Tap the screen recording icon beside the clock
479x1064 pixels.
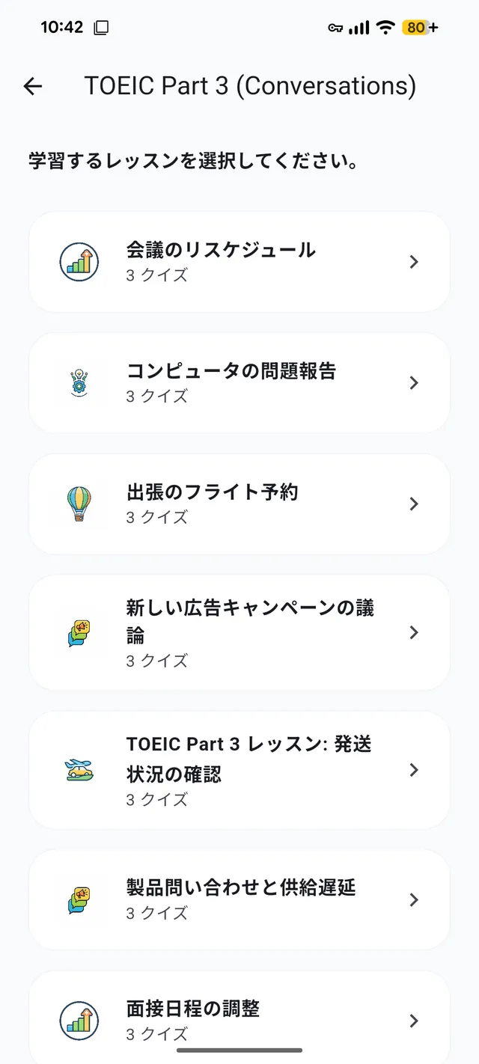(x=98, y=27)
